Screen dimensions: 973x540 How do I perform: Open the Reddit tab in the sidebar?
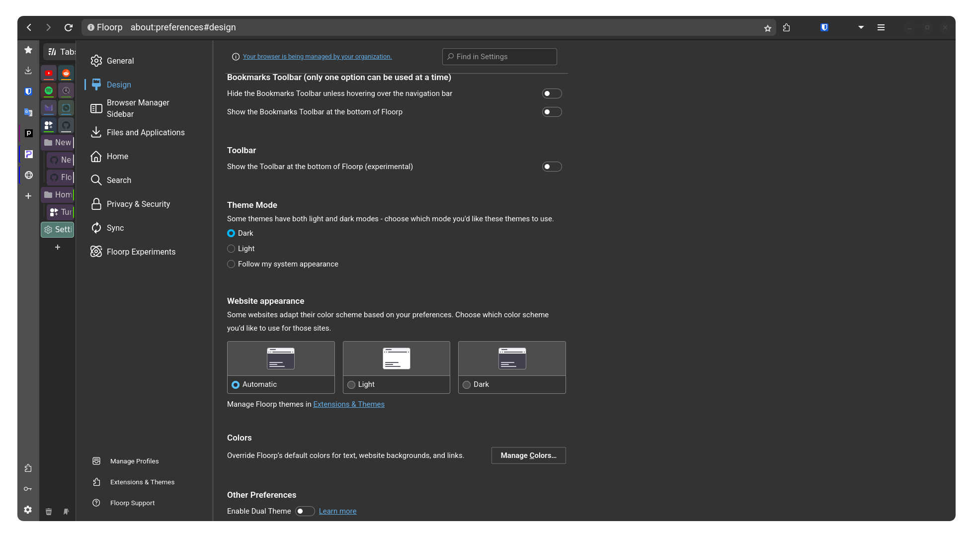pos(66,73)
